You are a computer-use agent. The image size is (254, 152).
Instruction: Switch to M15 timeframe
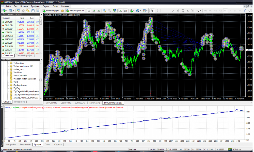pyautogui.click(x=215, y=11)
